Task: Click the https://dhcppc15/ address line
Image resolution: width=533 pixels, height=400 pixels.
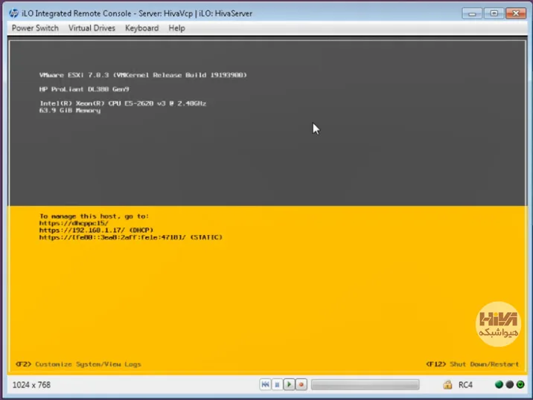Action: 74,223
